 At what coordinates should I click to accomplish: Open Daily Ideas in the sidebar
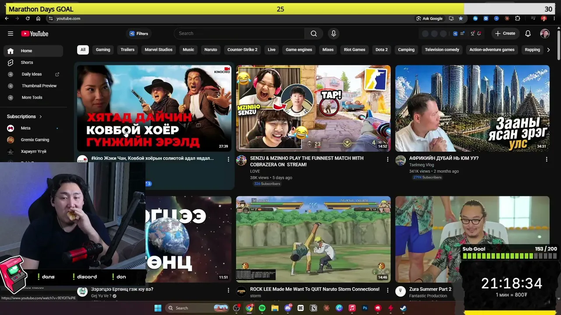pyautogui.click(x=33, y=74)
